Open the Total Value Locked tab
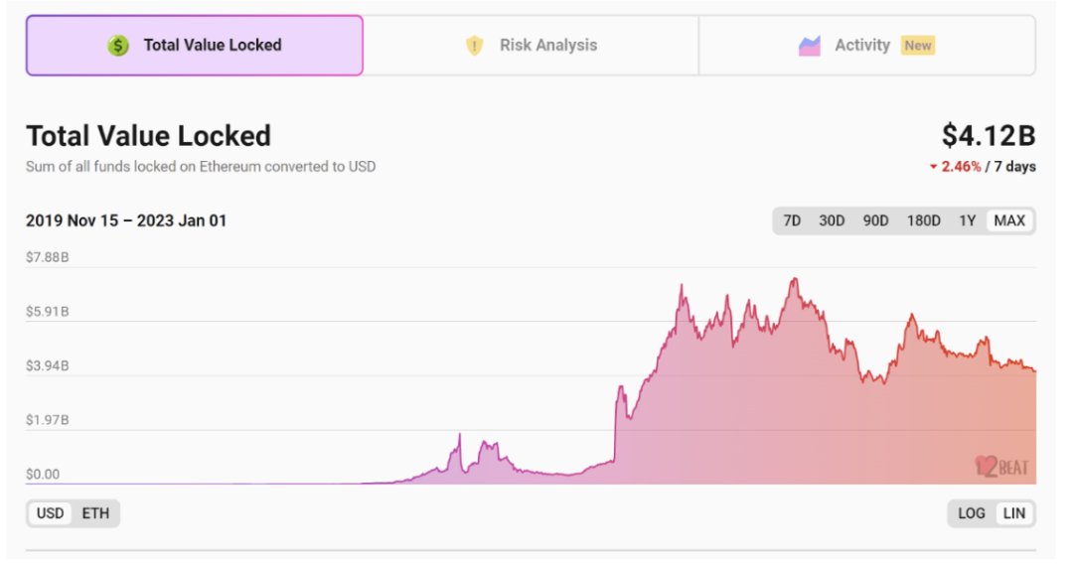Screen dimensions: 1073x564 point(195,46)
